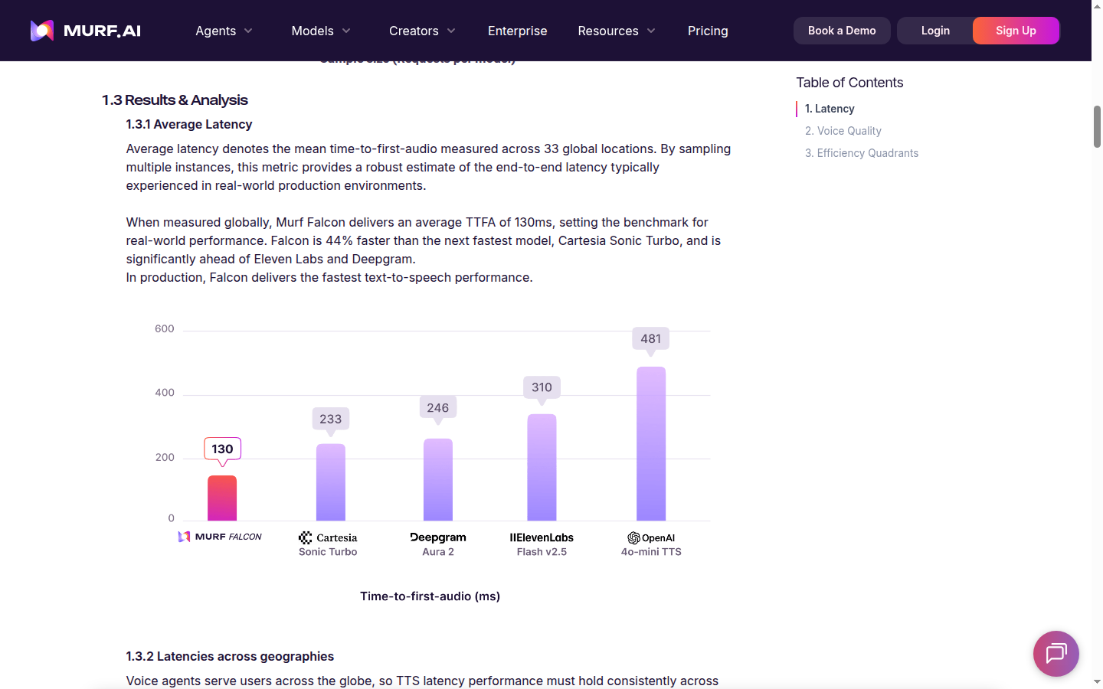Click the ElevenLabs logo under the chart
1103x689 pixels.
(542, 537)
